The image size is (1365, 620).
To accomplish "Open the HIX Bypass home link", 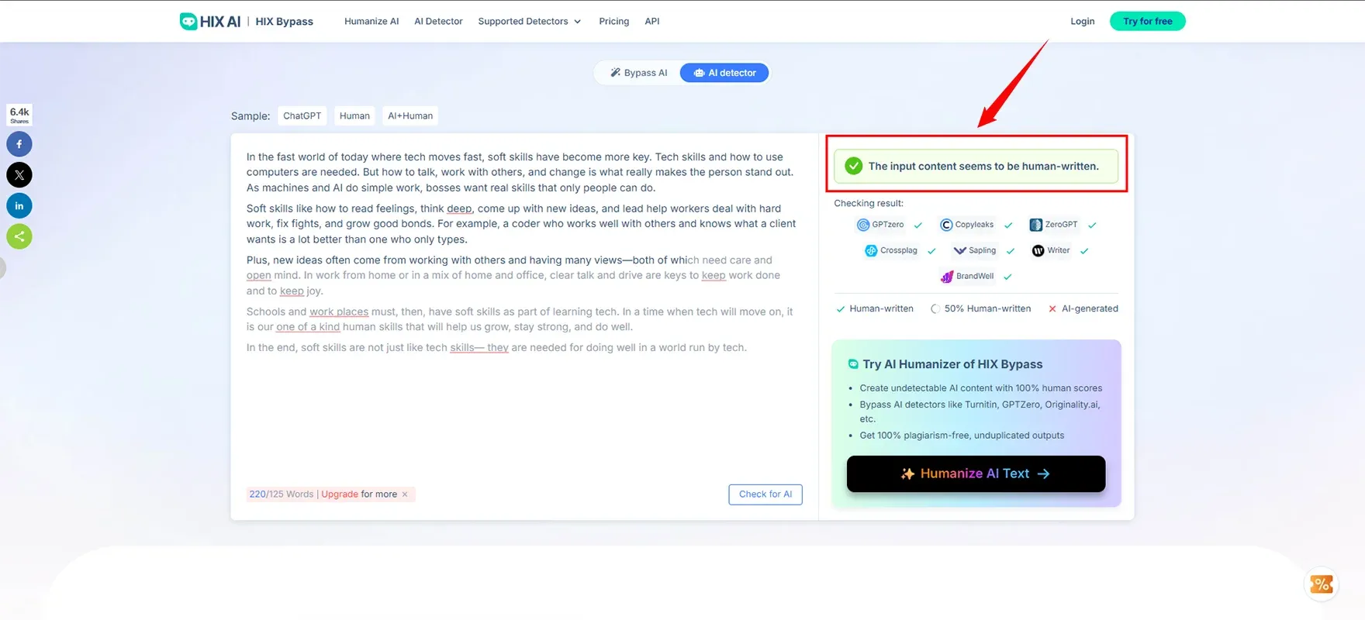I will point(284,21).
